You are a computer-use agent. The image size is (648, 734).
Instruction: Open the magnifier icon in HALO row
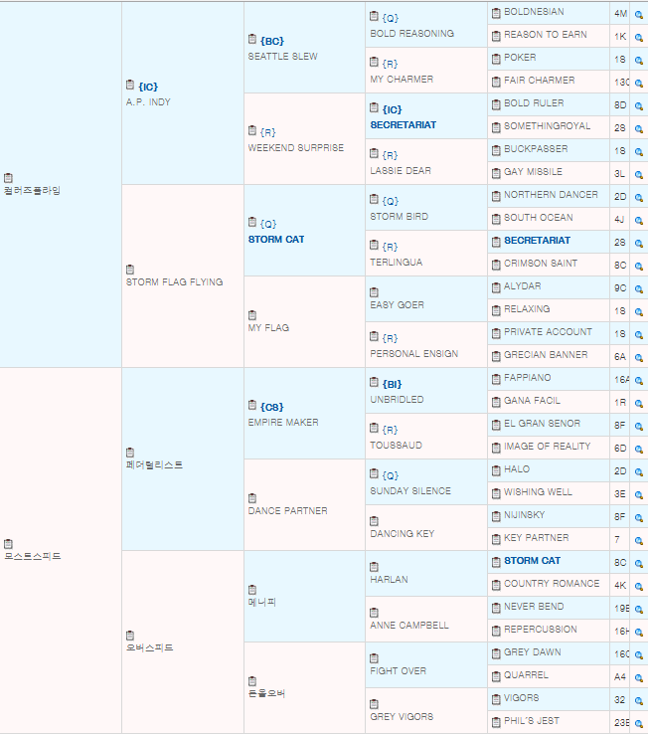click(639, 472)
